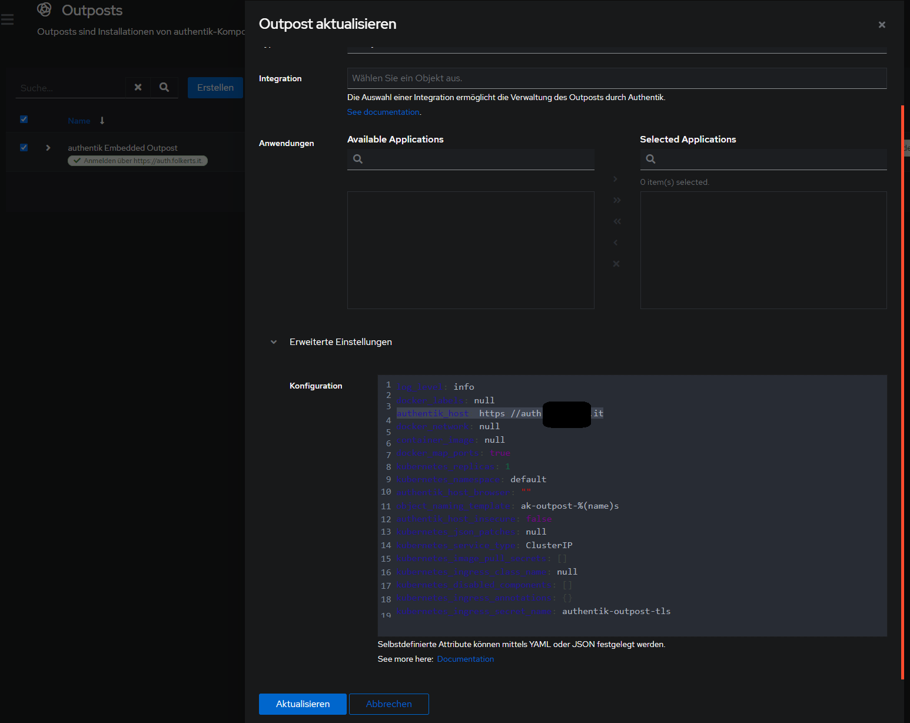
Task: Click the single right arrow to add selected
Action: pos(616,179)
